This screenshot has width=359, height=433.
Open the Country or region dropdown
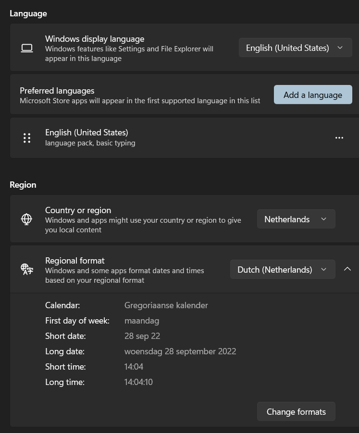296,219
